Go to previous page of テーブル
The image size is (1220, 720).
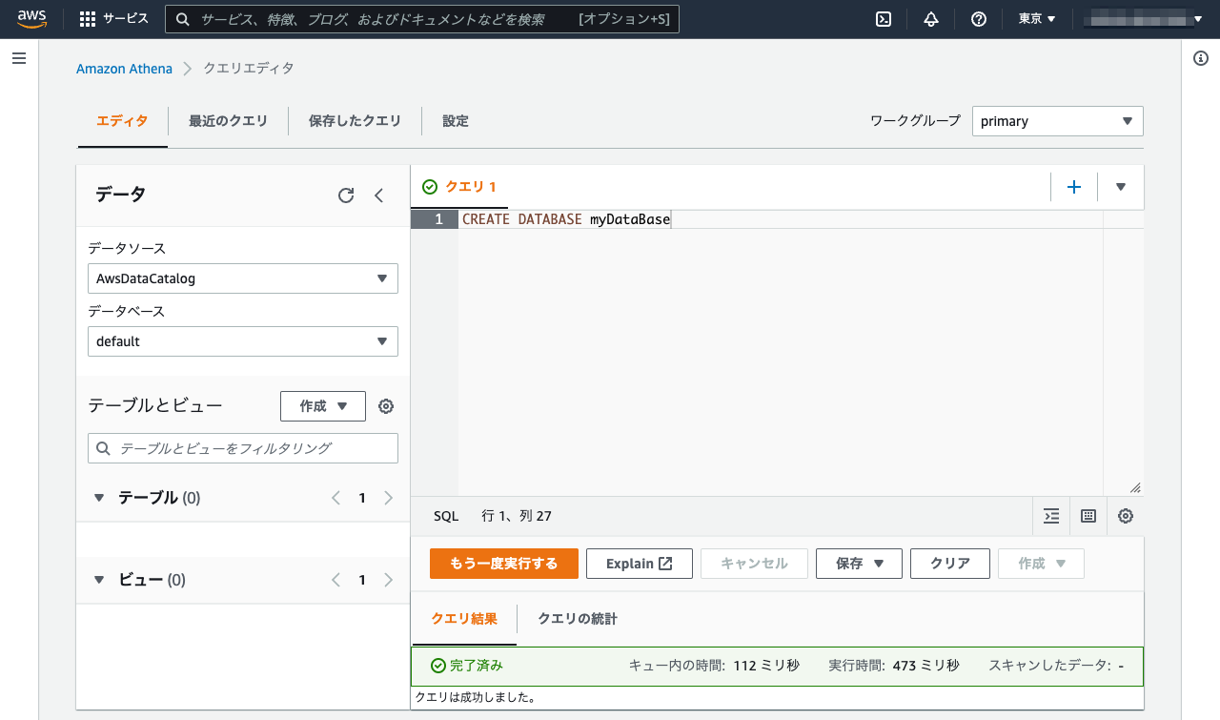(x=335, y=498)
